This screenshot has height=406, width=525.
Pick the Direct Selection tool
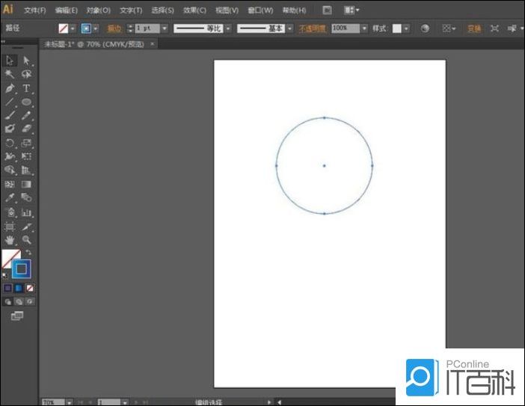coord(26,61)
